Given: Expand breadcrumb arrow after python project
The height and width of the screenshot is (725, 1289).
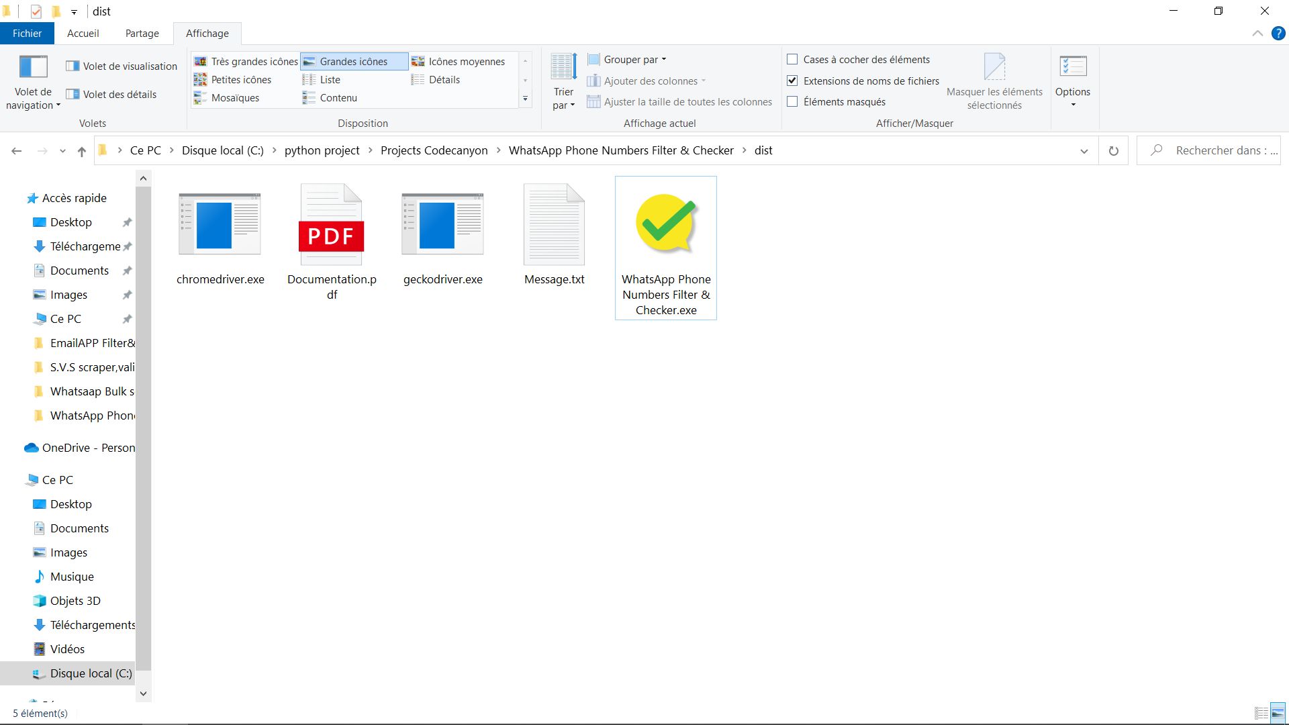Looking at the screenshot, I should pyautogui.click(x=370, y=150).
